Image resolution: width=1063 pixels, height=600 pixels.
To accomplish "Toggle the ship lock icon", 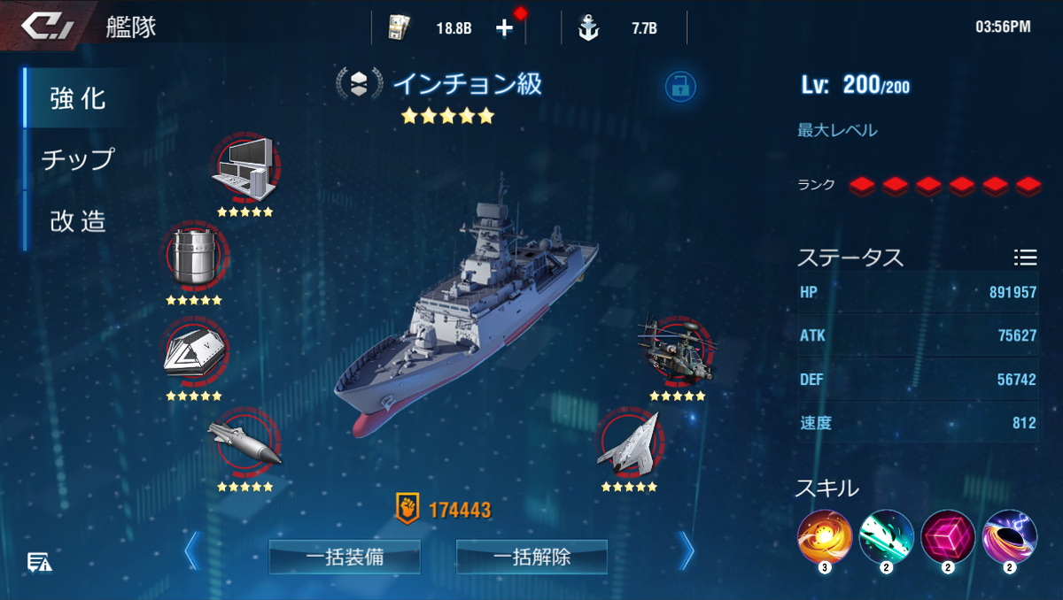I will click(x=680, y=87).
